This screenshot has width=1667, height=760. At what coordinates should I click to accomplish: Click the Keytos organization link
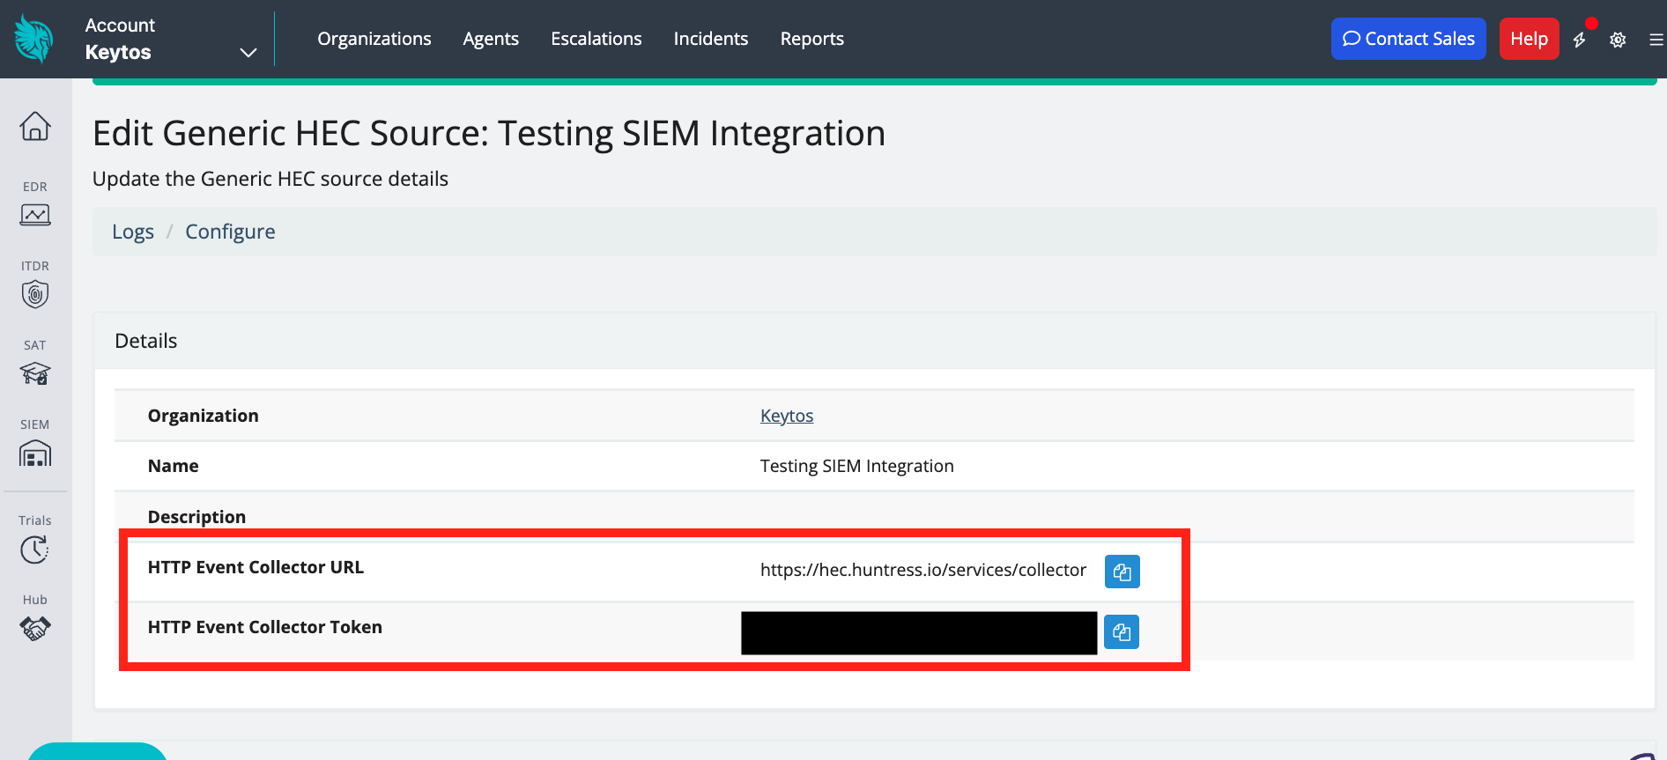pyautogui.click(x=786, y=416)
